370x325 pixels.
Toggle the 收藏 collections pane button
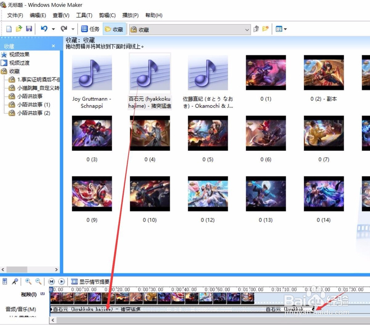pos(114,29)
